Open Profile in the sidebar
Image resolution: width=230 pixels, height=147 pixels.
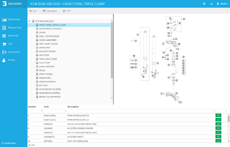[x=8, y=60]
